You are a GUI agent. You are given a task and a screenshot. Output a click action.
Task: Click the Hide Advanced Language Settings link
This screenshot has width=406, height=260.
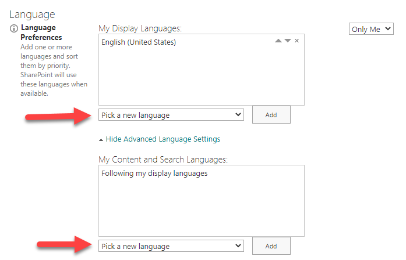[x=163, y=139]
